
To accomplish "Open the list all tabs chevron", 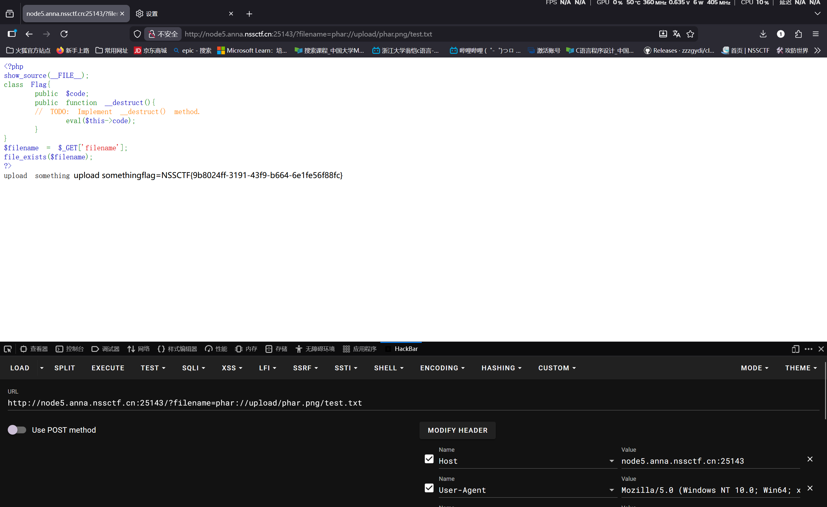I will point(817,14).
